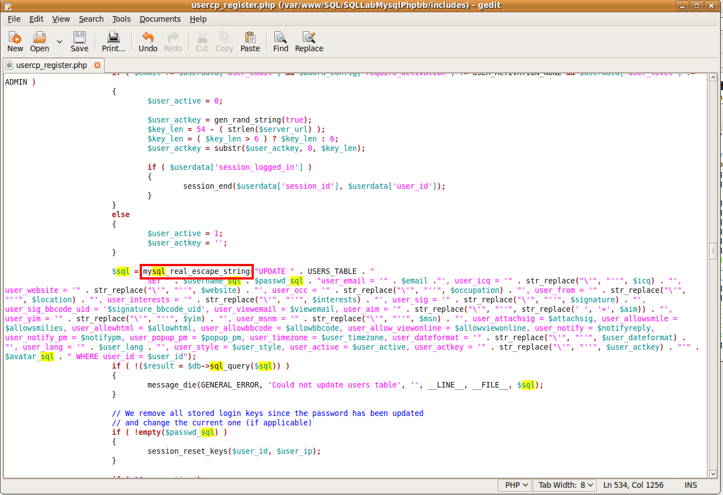723x495 pixels.
Task: Undo the last edit via toolbar
Action: (x=148, y=42)
